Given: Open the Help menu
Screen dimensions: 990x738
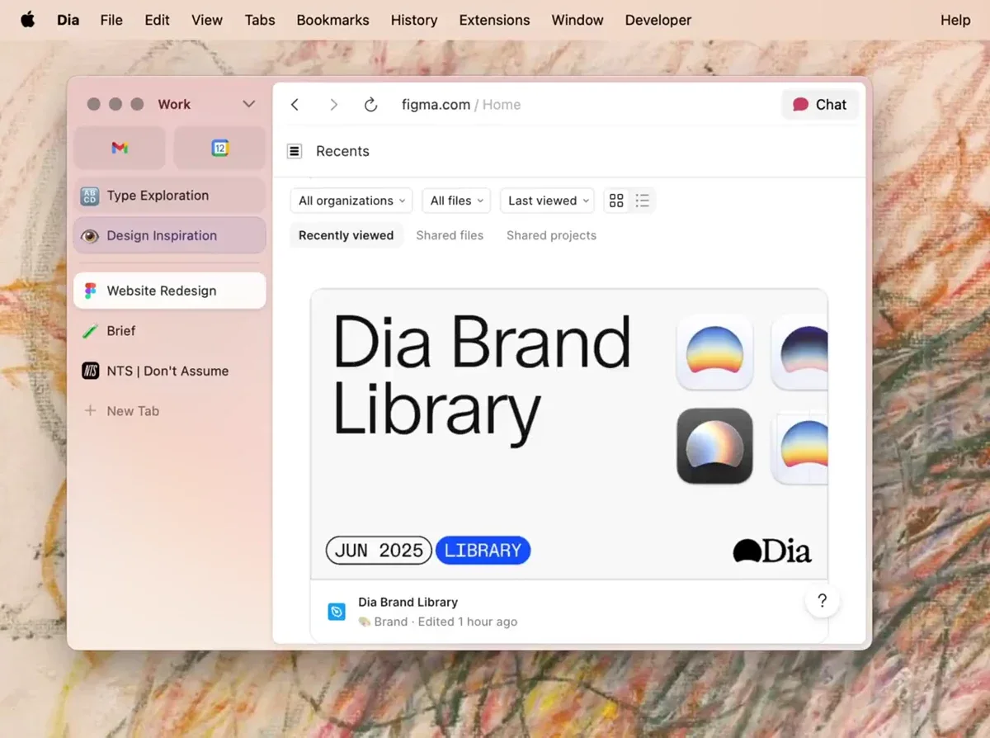Looking at the screenshot, I should click(x=955, y=20).
